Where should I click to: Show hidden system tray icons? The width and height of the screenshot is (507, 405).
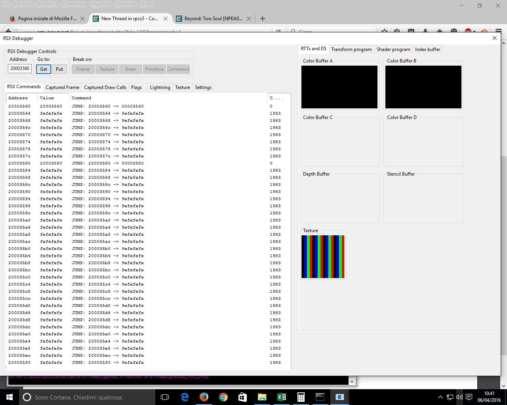440,397
